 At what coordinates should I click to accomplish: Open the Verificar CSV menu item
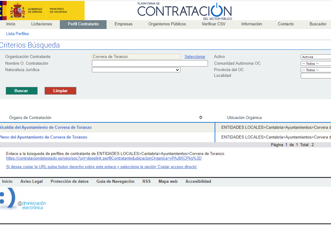(x=213, y=24)
